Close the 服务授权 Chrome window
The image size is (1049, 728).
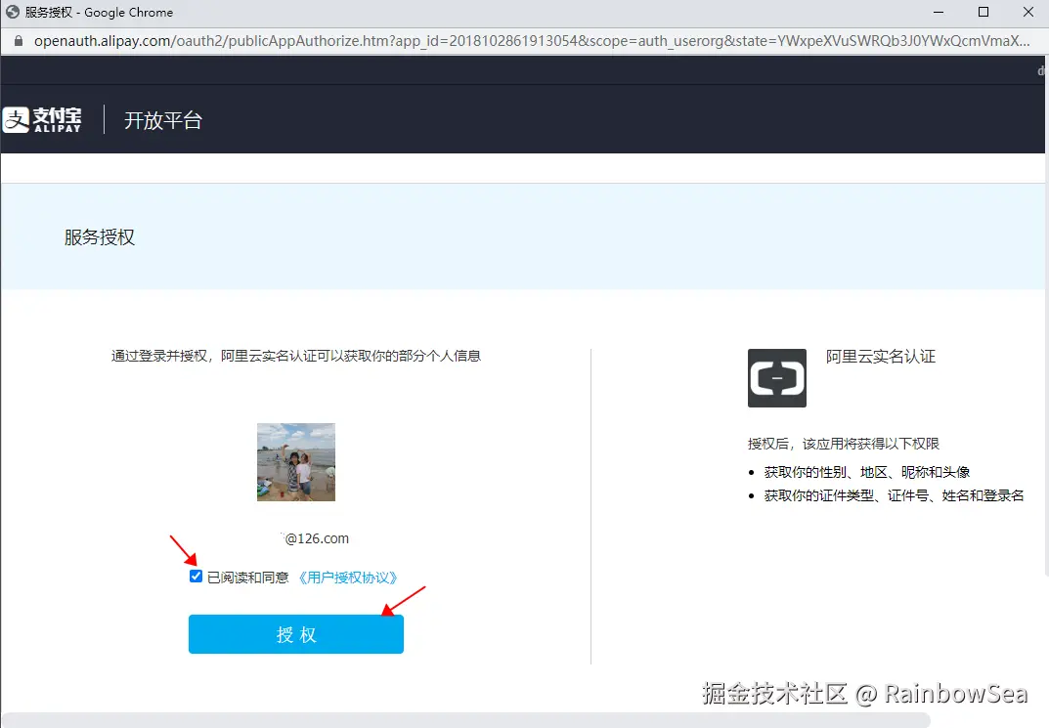pyautogui.click(x=1028, y=12)
